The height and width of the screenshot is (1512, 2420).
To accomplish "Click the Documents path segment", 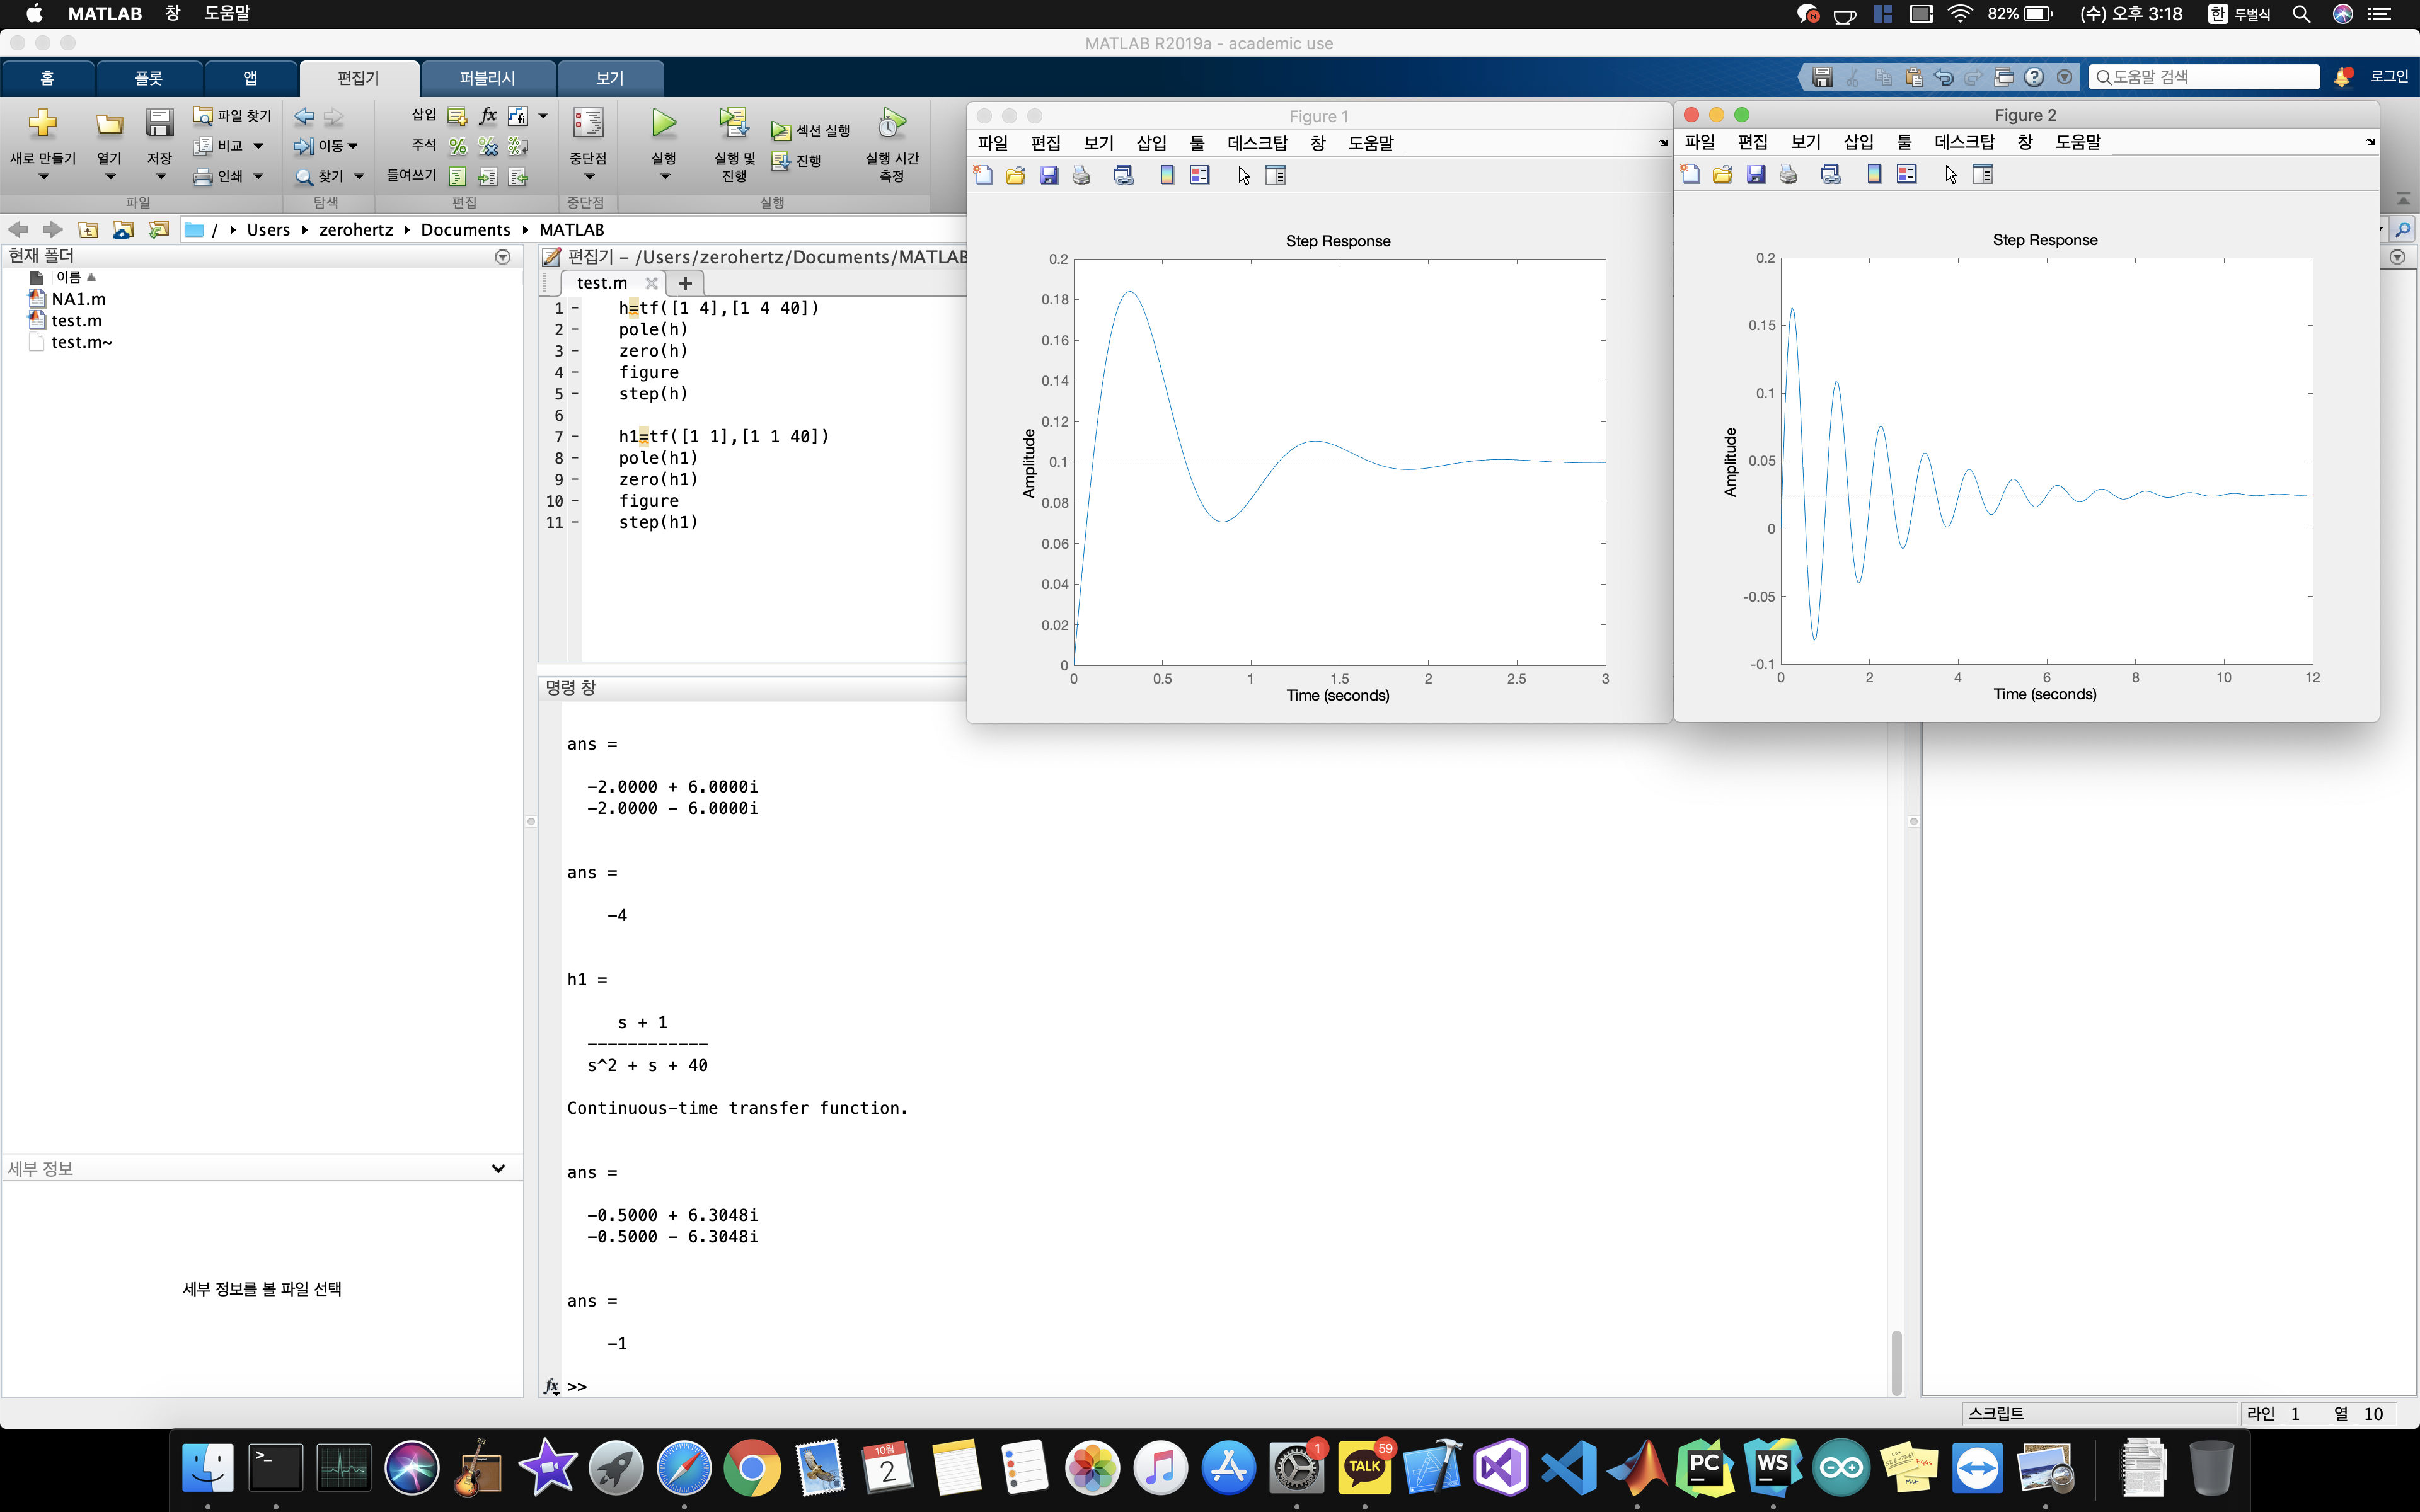I will point(465,230).
